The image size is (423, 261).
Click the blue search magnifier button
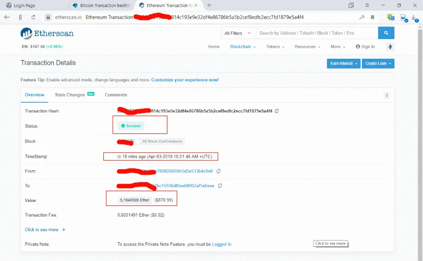386,33
